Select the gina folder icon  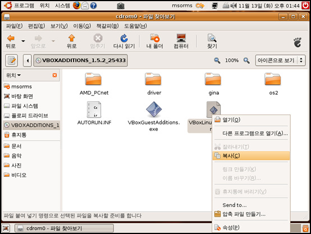point(213,79)
